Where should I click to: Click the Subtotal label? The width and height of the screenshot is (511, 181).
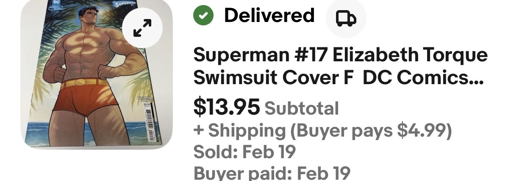(x=302, y=108)
